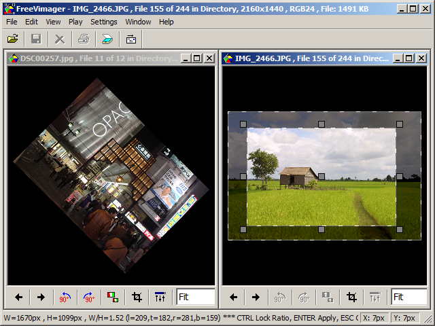Click the resize icon in DSC00257.jpg window
The height and width of the screenshot is (326, 435).
click(x=113, y=297)
